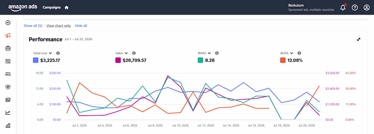Image resolution: width=374 pixels, height=134 pixels.
Task: Show info for ACOS metric
Action: [x=299, y=53]
